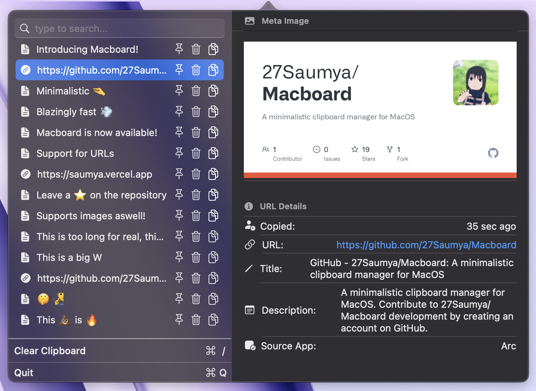Copy "This is too long for real" entry
This screenshot has width=536, height=391.
click(x=213, y=236)
